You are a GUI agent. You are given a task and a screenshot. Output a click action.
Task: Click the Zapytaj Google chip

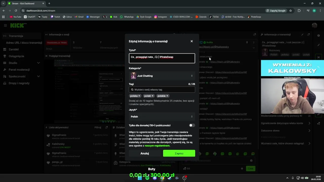[x=276, y=11]
